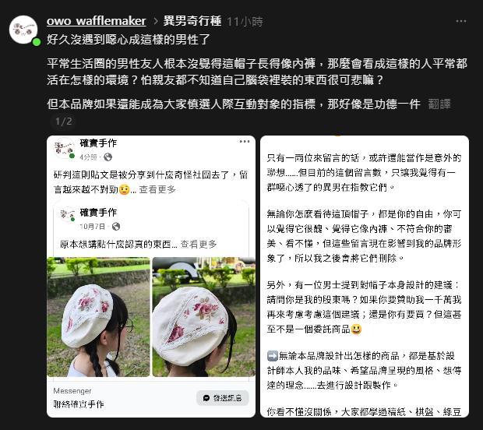Click the 發送訊息 Messenger button

(222, 398)
